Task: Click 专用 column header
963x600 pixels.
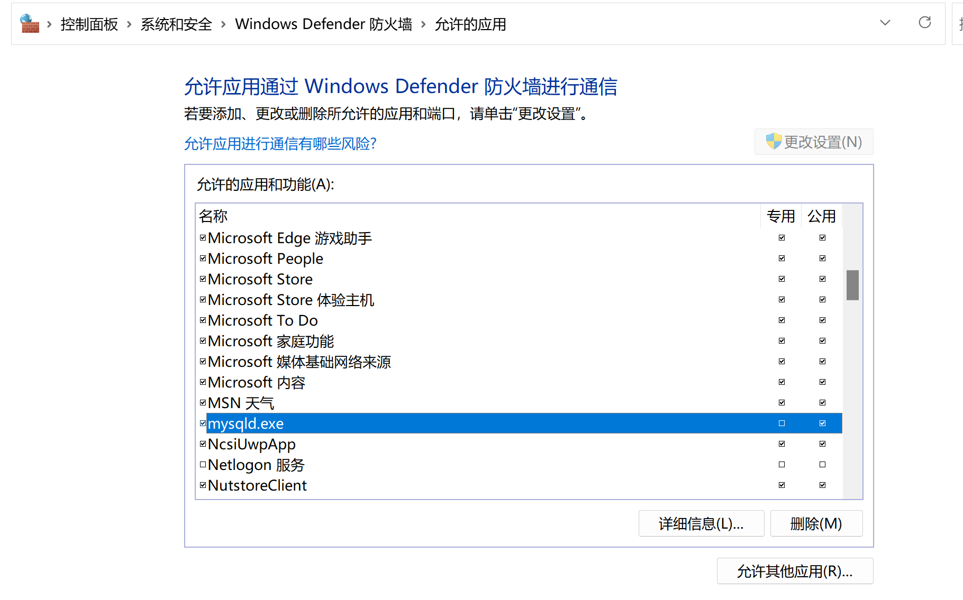Action: [x=781, y=216]
